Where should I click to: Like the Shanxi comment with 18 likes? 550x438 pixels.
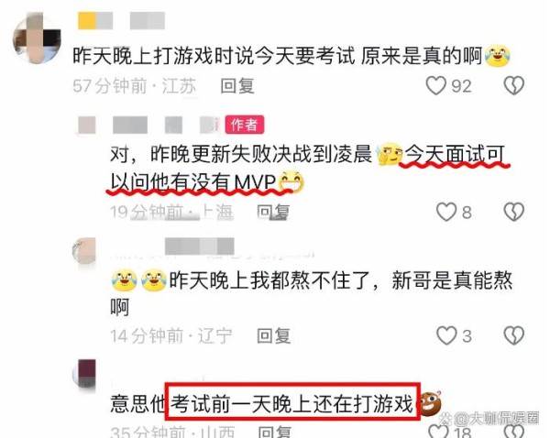tap(438, 432)
